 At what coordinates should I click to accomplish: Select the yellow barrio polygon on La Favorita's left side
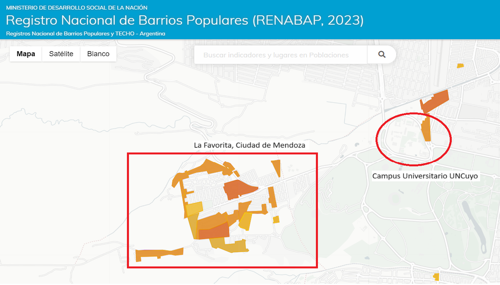(193, 209)
